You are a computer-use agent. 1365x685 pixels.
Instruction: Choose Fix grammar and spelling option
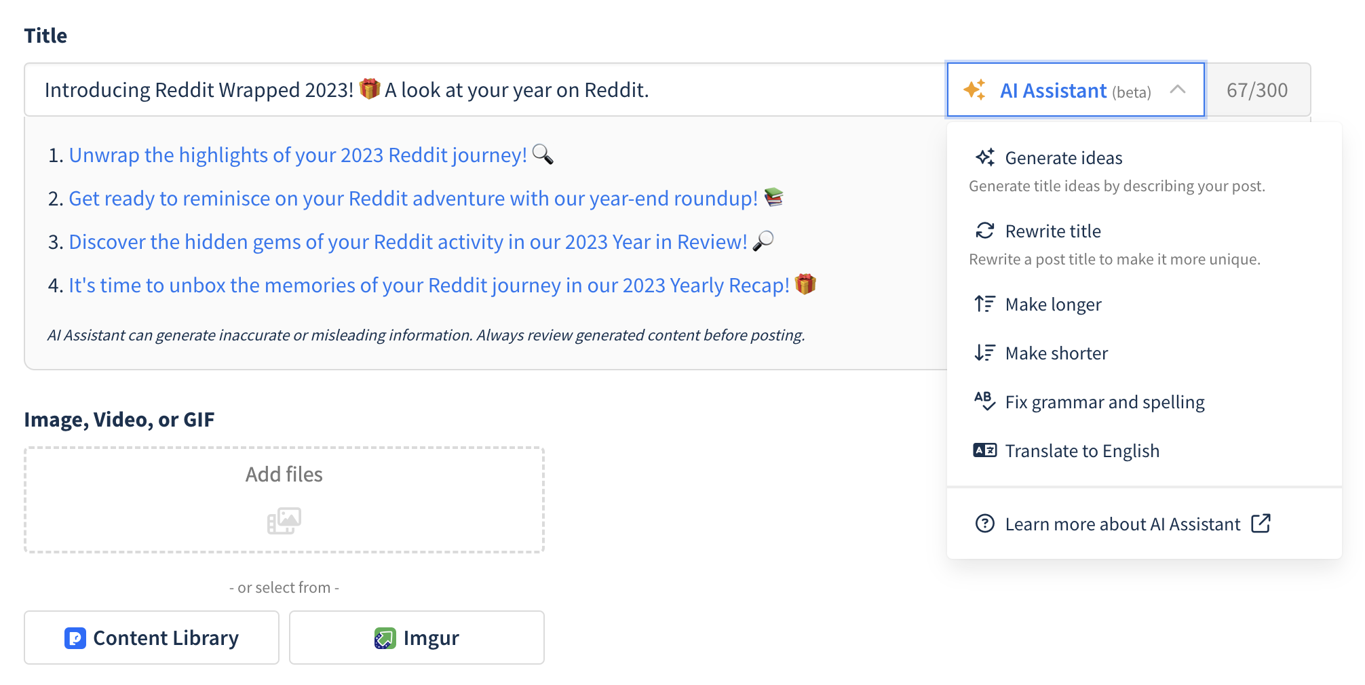(1104, 402)
